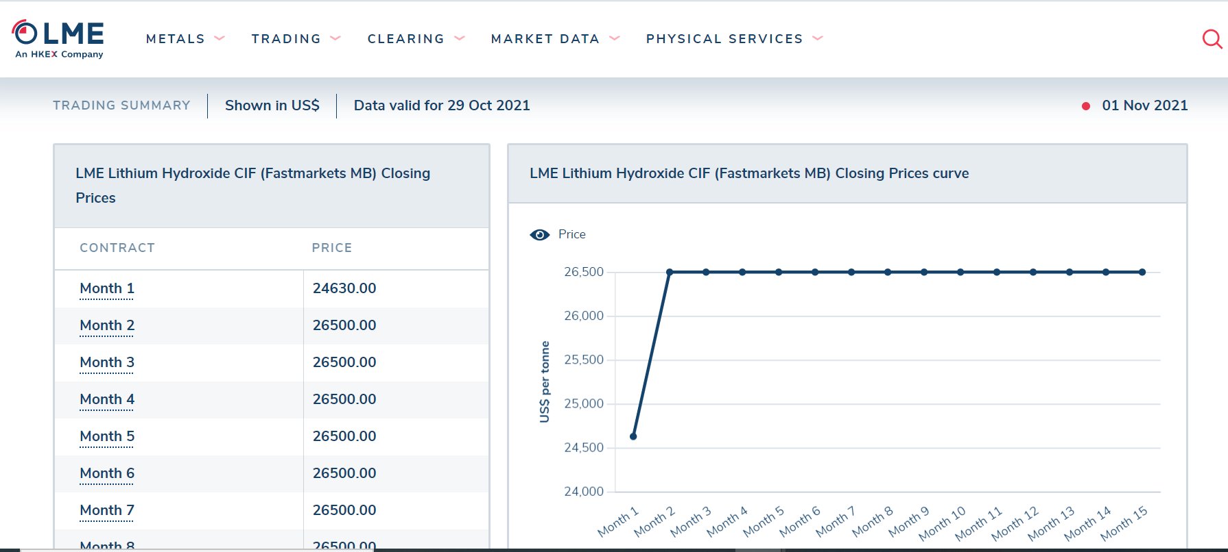The image size is (1228, 552).
Task: Click the PRICE column header
Action: [x=332, y=248]
